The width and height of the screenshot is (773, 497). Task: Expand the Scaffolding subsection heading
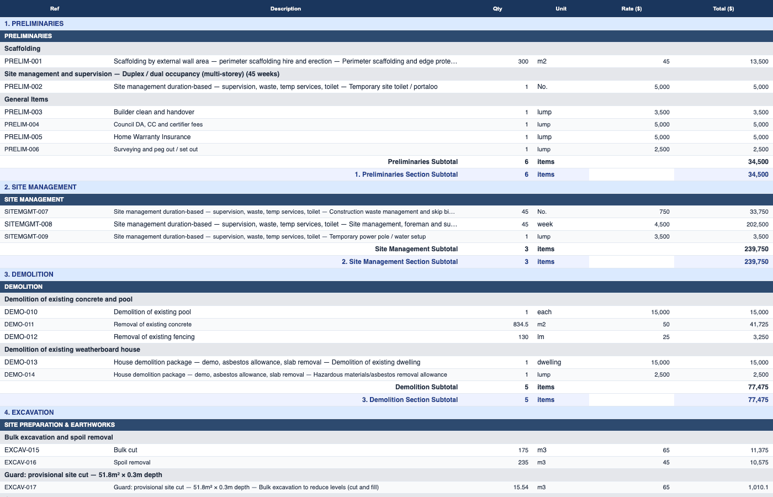click(x=22, y=48)
